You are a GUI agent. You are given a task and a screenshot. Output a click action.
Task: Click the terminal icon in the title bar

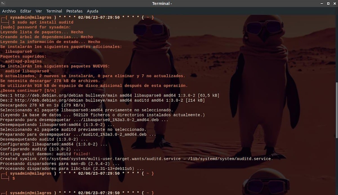(3, 3)
